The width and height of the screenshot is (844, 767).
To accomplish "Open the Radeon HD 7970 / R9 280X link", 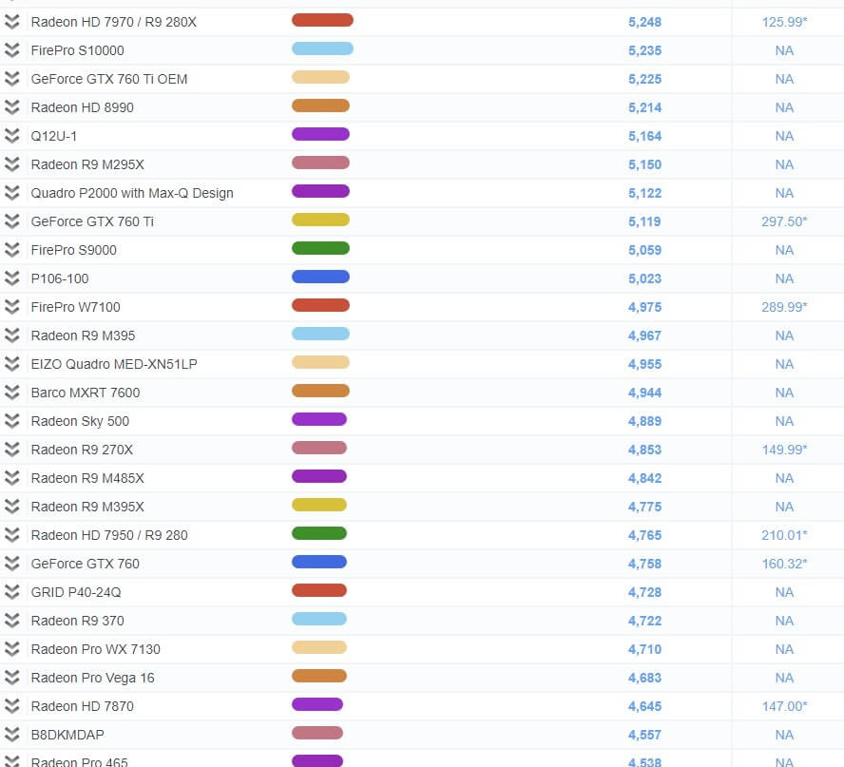I will pyautogui.click(x=113, y=22).
